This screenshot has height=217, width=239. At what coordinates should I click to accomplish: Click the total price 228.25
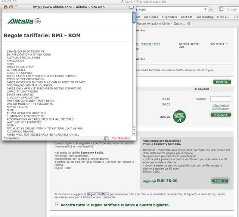(165, 117)
